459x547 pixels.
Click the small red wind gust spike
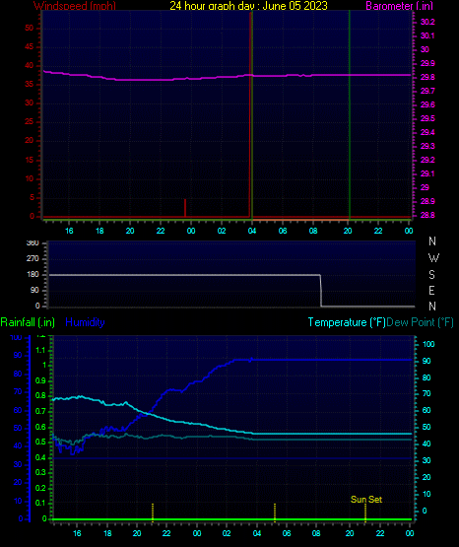coord(185,208)
